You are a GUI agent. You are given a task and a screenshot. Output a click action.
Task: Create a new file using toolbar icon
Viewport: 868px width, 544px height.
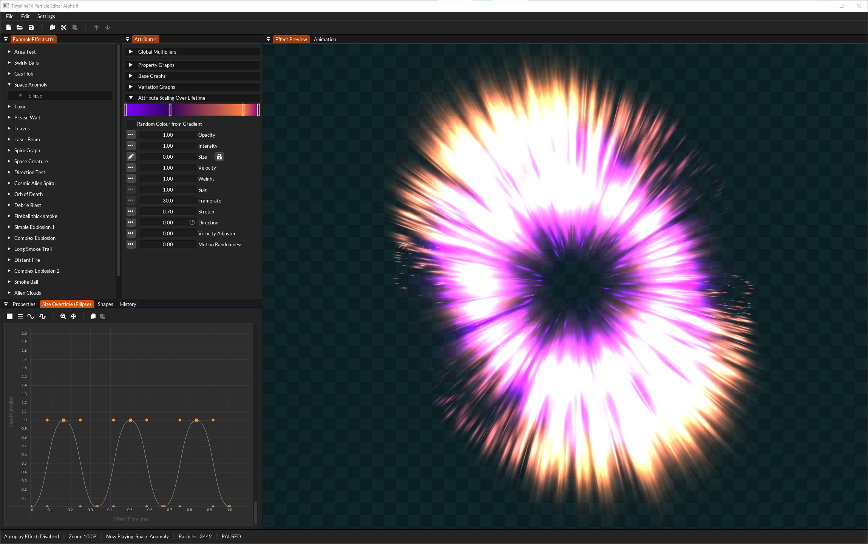8,27
